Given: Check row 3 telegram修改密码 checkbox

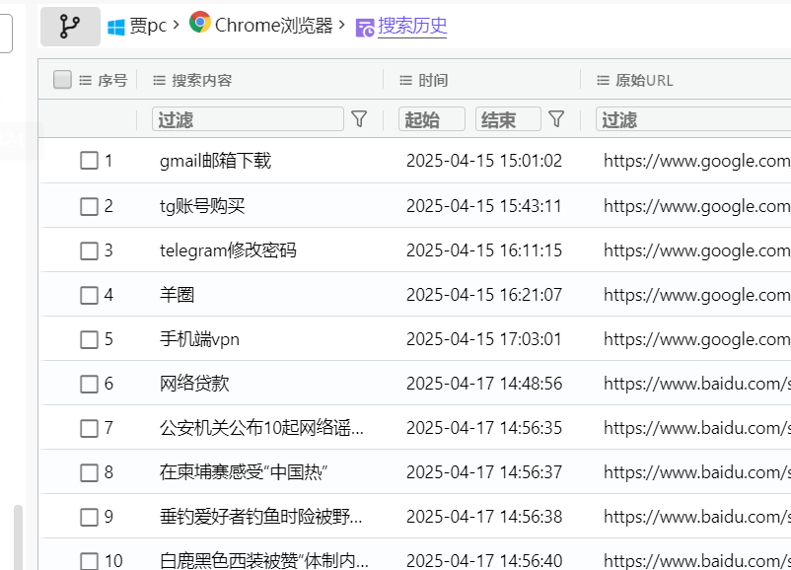Looking at the screenshot, I should pos(90,250).
